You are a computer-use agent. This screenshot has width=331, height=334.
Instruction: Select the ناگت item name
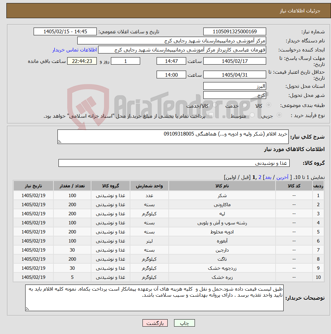222,259
